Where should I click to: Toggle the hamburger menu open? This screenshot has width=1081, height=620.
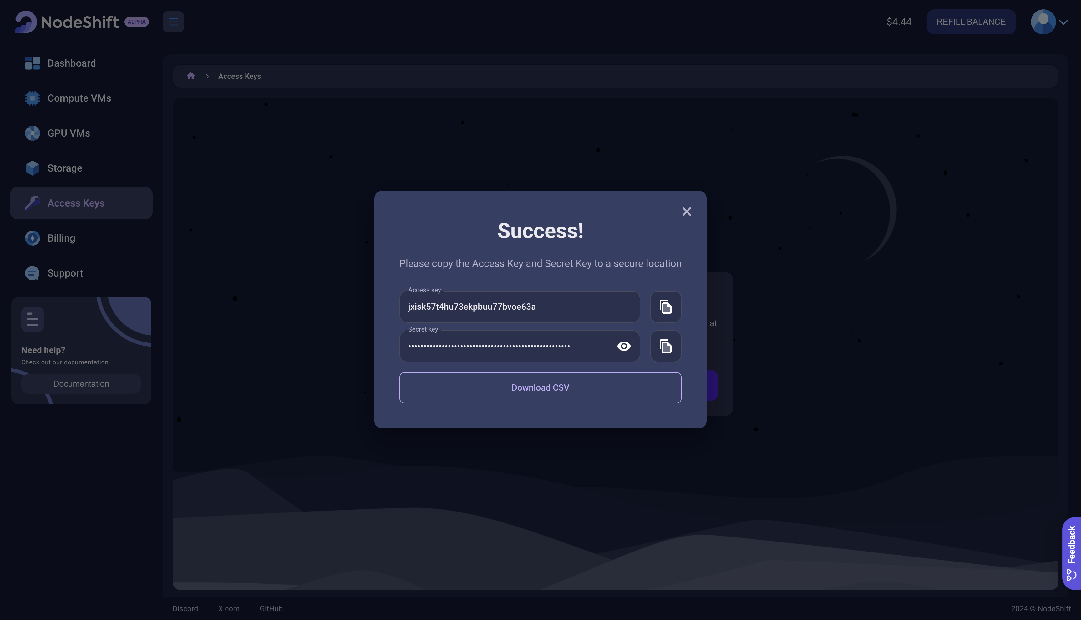173,22
